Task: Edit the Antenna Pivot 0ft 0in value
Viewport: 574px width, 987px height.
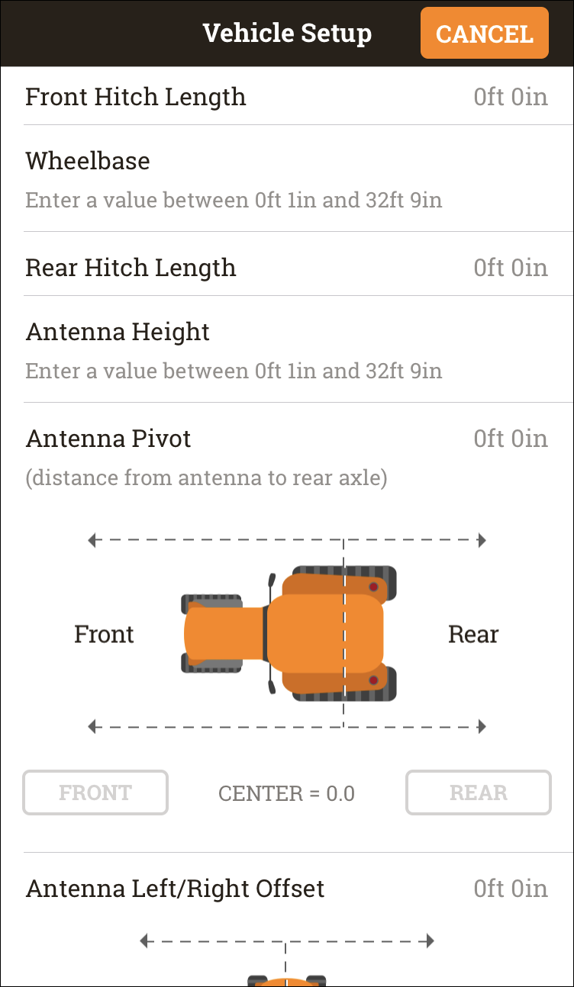Action: coord(511,439)
